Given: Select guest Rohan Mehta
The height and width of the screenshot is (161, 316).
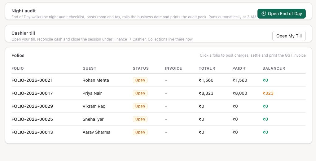Looking at the screenshot, I should coord(96,80).
